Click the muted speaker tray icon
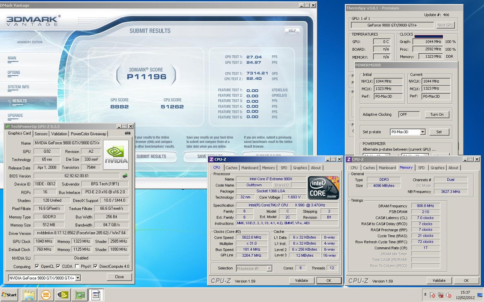Image resolution: width=484 pixels, height=302 pixels. (448, 295)
